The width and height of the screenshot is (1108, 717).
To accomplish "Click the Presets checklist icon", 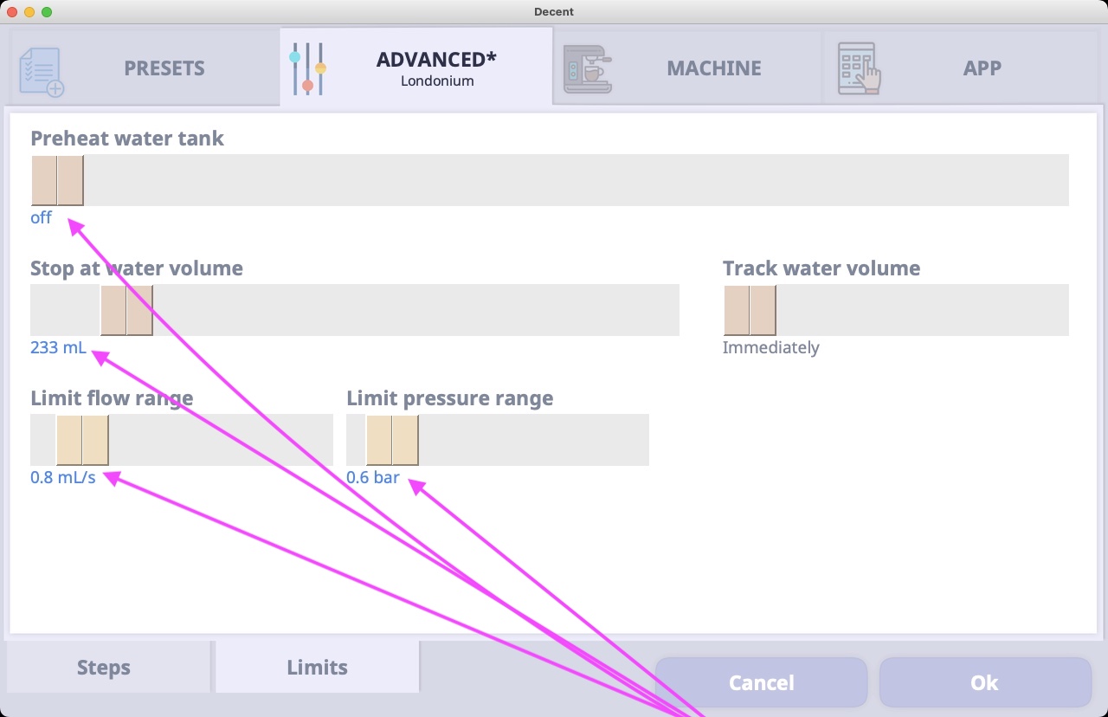I will [x=42, y=70].
